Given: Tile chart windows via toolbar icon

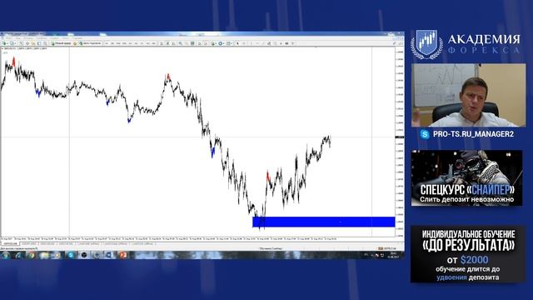Looking at the screenshot, I should (x=192, y=43).
